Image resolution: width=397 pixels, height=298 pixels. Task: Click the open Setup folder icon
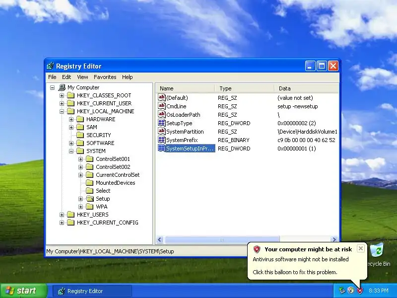click(x=90, y=199)
